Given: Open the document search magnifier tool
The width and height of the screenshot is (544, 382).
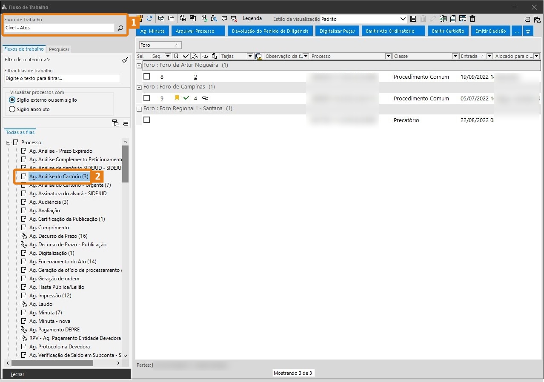Looking at the screenshot, I should [x=214, y=19].
